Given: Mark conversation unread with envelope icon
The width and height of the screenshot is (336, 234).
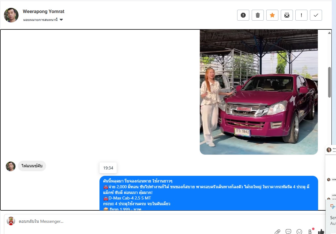Looking at the screenshot, I should (x=287, y=15).
